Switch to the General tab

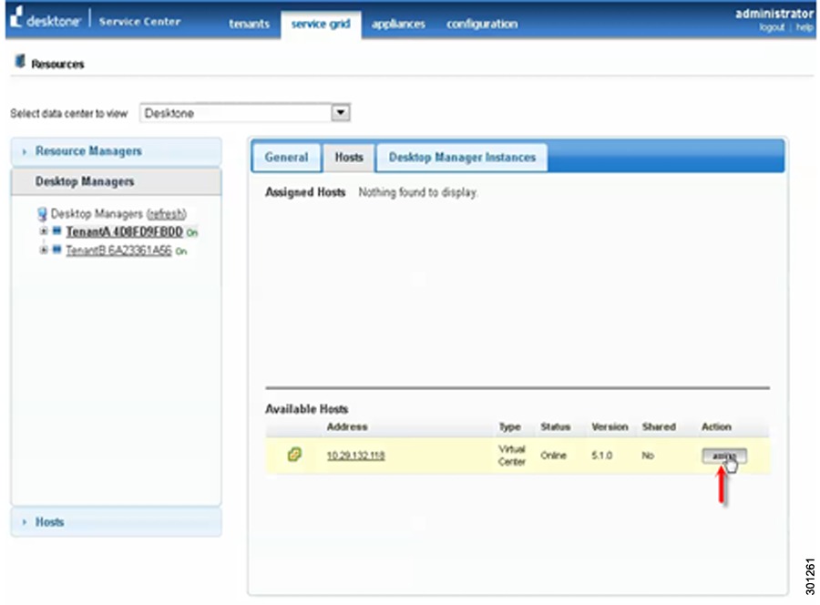(286, 158)
